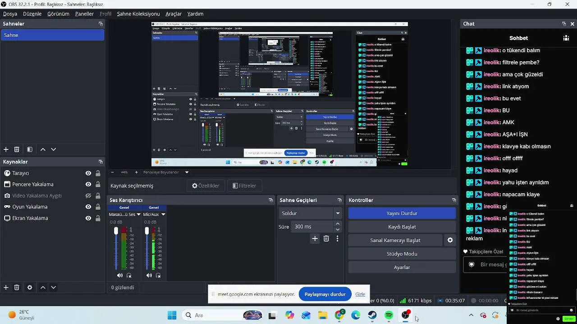The height and width of the screenshot is (324, 577).
Task: Expand the system tray hidden icons chevron
Action: tap(471, 315)
